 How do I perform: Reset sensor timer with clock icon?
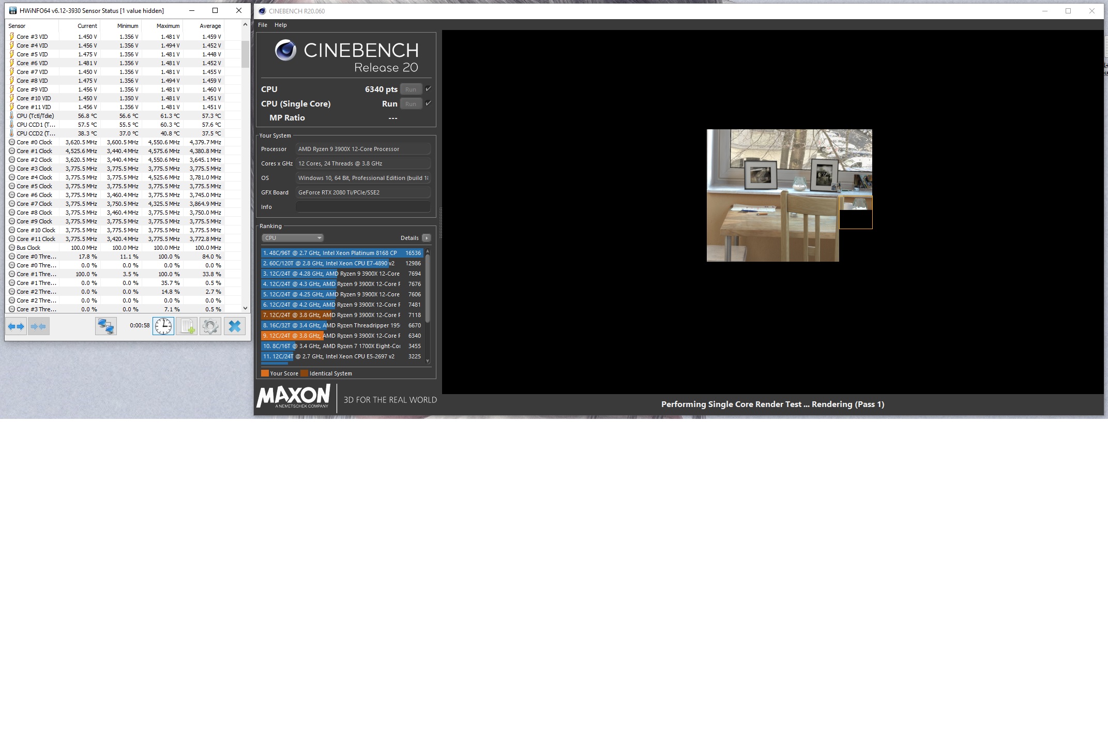point(163,326)
